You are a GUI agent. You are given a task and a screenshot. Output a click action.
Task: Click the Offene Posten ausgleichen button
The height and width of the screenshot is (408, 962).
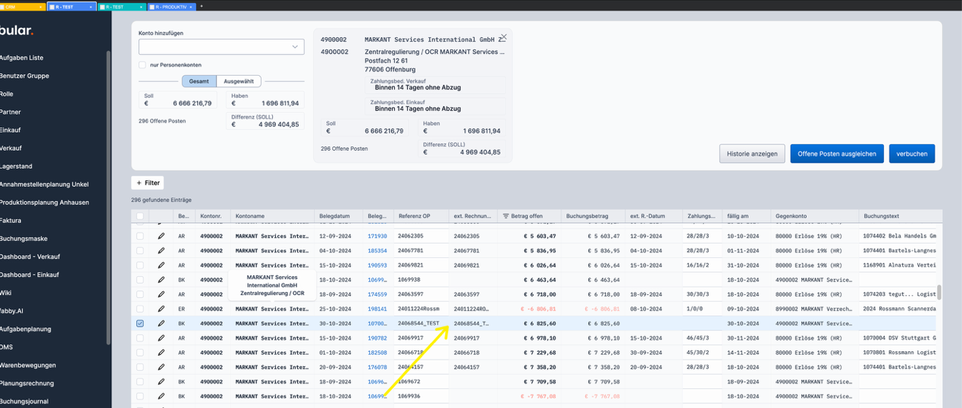(836, 153)
